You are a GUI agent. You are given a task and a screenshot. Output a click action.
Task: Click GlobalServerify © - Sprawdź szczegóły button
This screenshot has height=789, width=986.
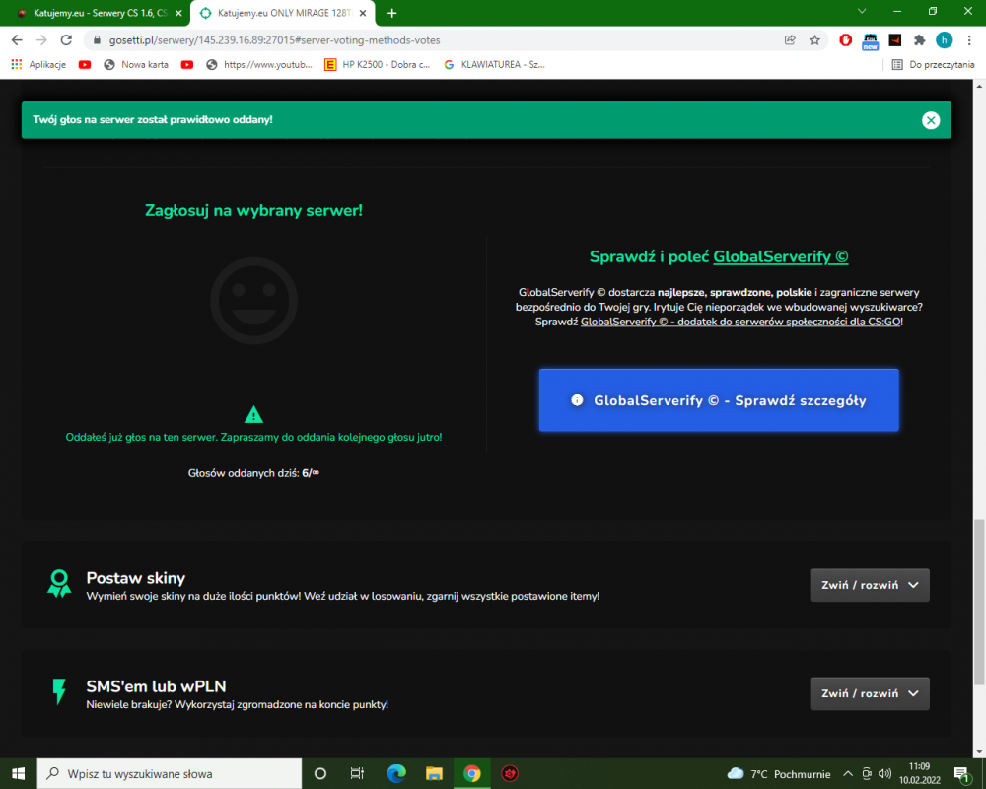click(x=719, y=400)
